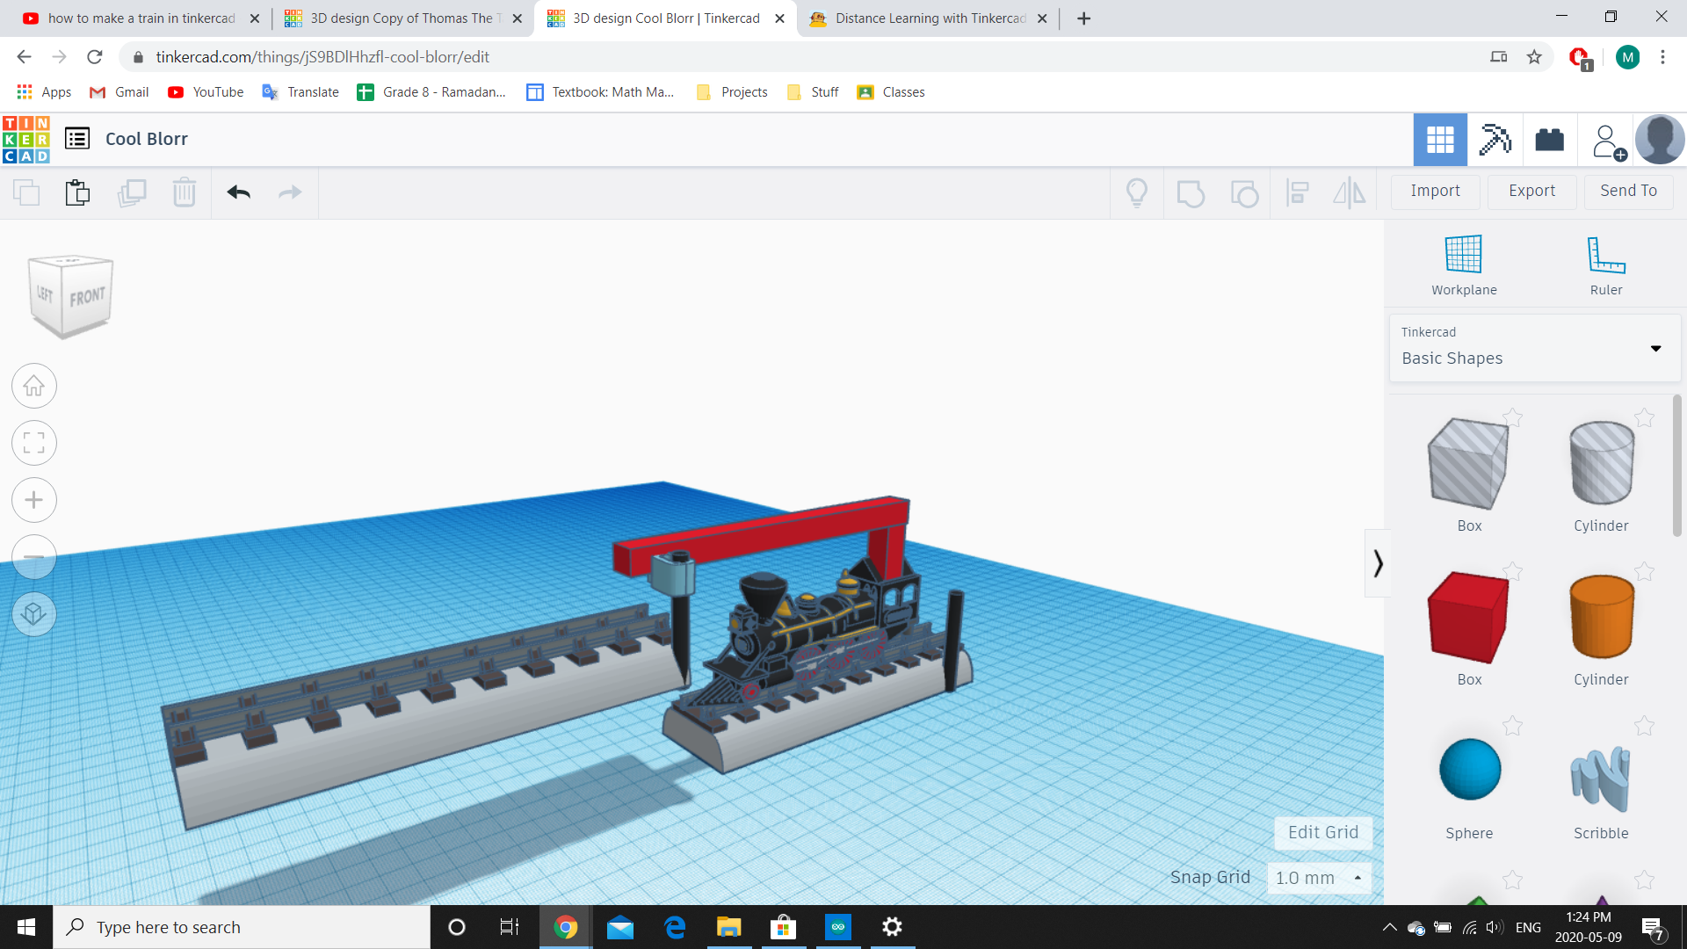Click the Fit all in view button
The height and width of the screenshot is (949, 1687).
click(34, 443)
